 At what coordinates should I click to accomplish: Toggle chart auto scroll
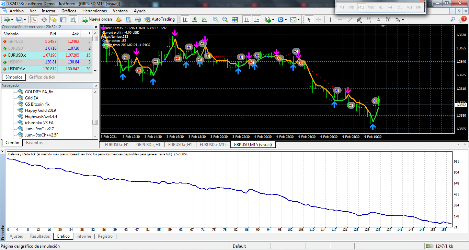247,20
